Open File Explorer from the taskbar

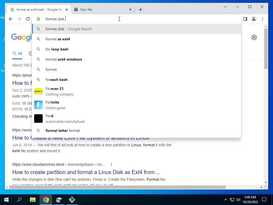pyautogui.click(x=33, y=199)
